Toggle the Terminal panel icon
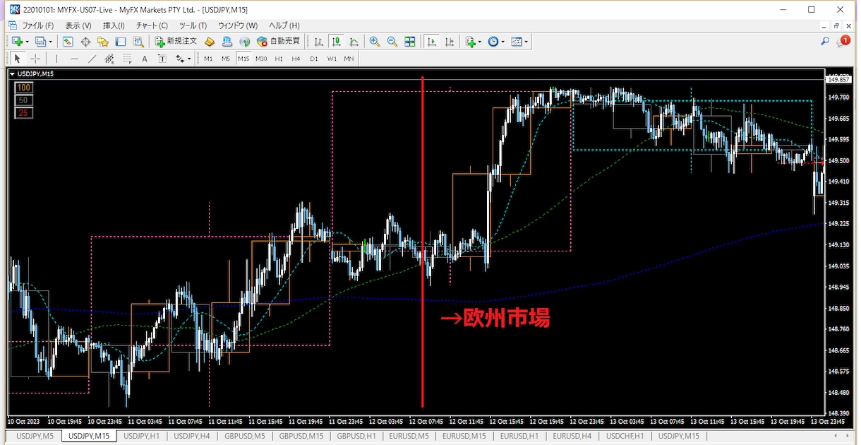 tap(121, 42)
